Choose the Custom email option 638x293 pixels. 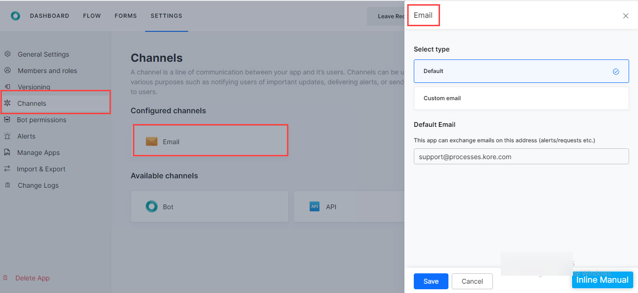click(521, 98)
